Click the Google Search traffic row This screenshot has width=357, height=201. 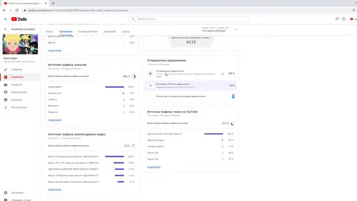[91, 87]
